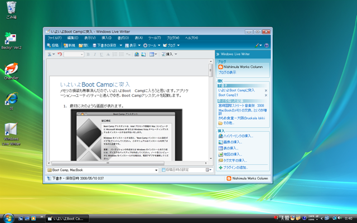The width and height of the screenshot is (357, 223).
Task: Collapse the Windows Live Writer sidebar chevron
Action: [x=218, y=54]
